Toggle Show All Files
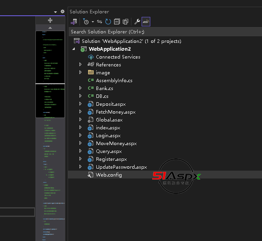Image resolution: width=262 pixels, height=241 pixels. [125, 22]
